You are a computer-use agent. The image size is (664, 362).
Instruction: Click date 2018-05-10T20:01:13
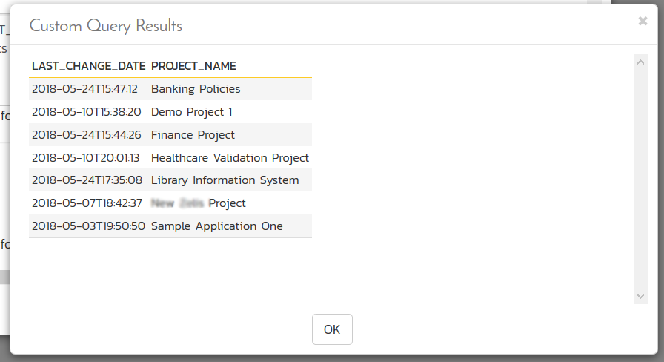coord(85,158)
